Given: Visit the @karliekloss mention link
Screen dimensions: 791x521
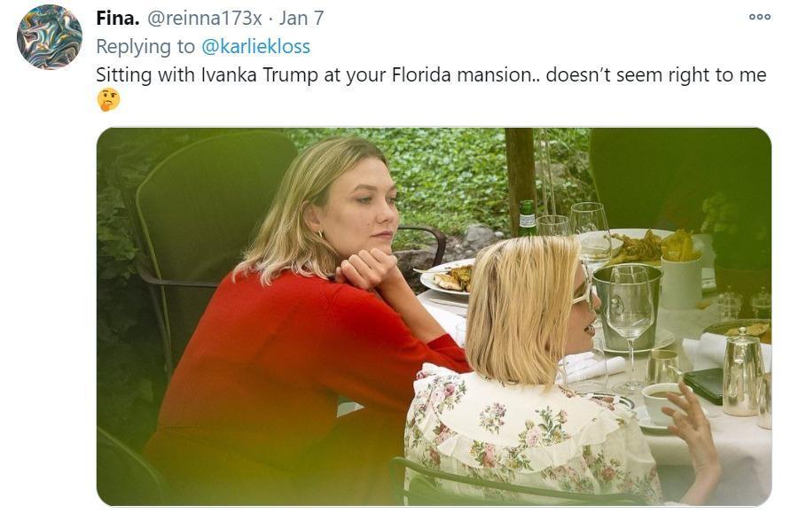Looking at the screenshot, I should 255,46.
